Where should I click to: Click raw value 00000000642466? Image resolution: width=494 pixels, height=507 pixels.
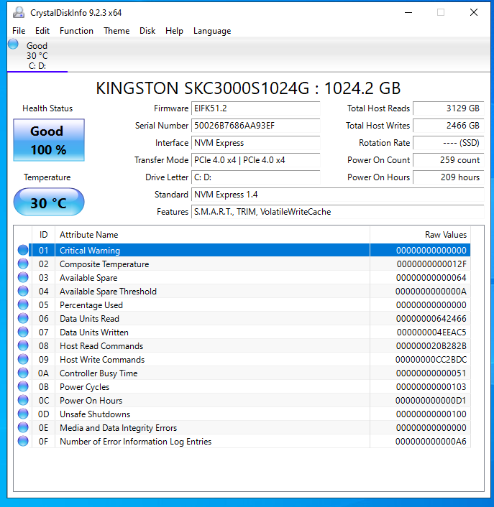point(431,319)
